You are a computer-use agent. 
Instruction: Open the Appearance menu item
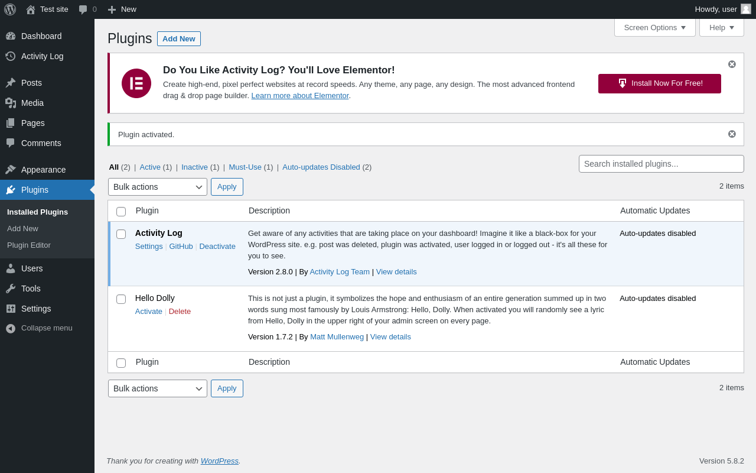pyautogui.click(x=47, y=170)
